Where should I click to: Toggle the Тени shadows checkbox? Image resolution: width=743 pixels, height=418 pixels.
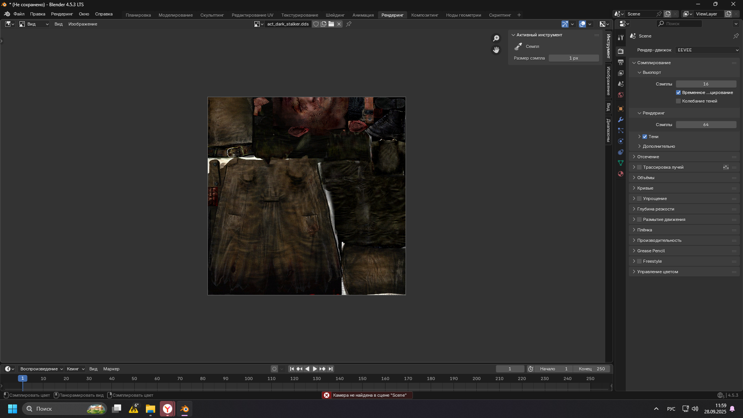[x=645, y=137]
